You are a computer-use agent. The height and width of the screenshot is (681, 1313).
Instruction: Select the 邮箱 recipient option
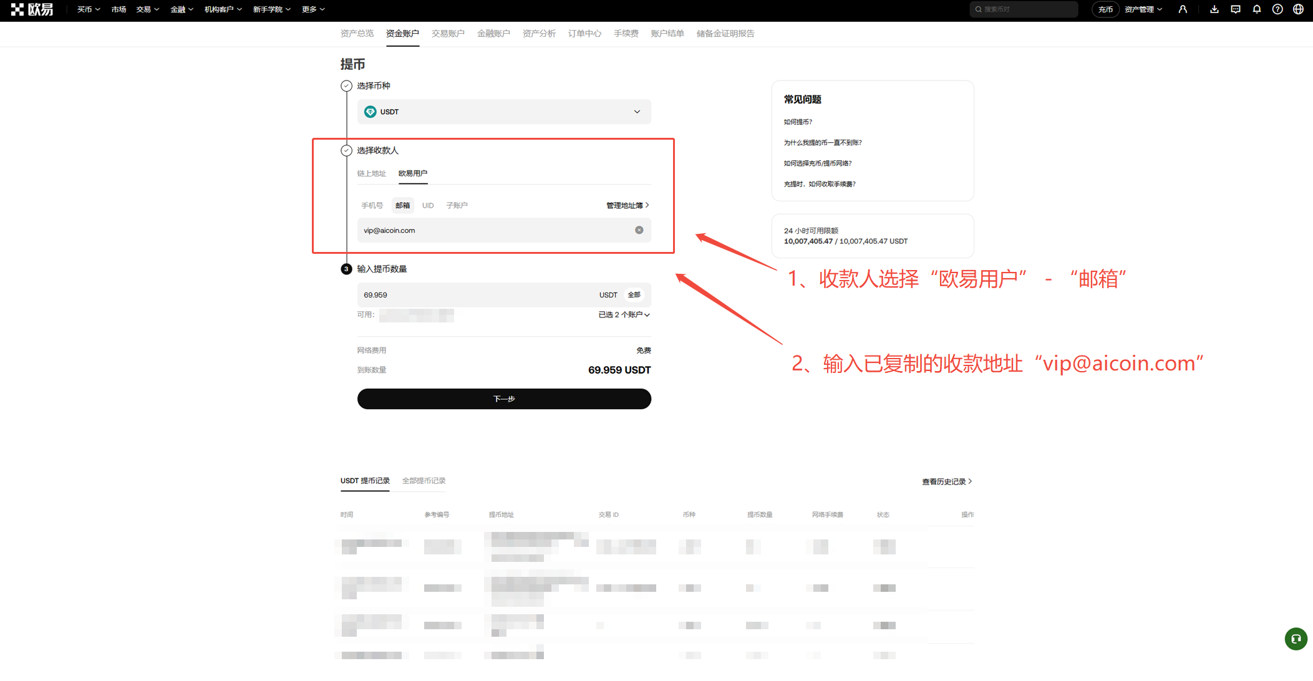402,205
